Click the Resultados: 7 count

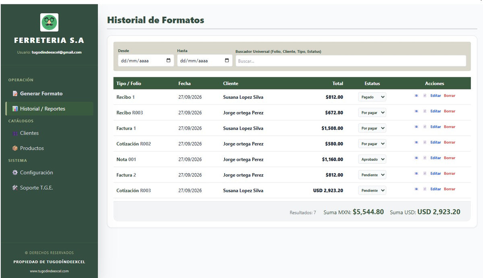coord(303,212)
